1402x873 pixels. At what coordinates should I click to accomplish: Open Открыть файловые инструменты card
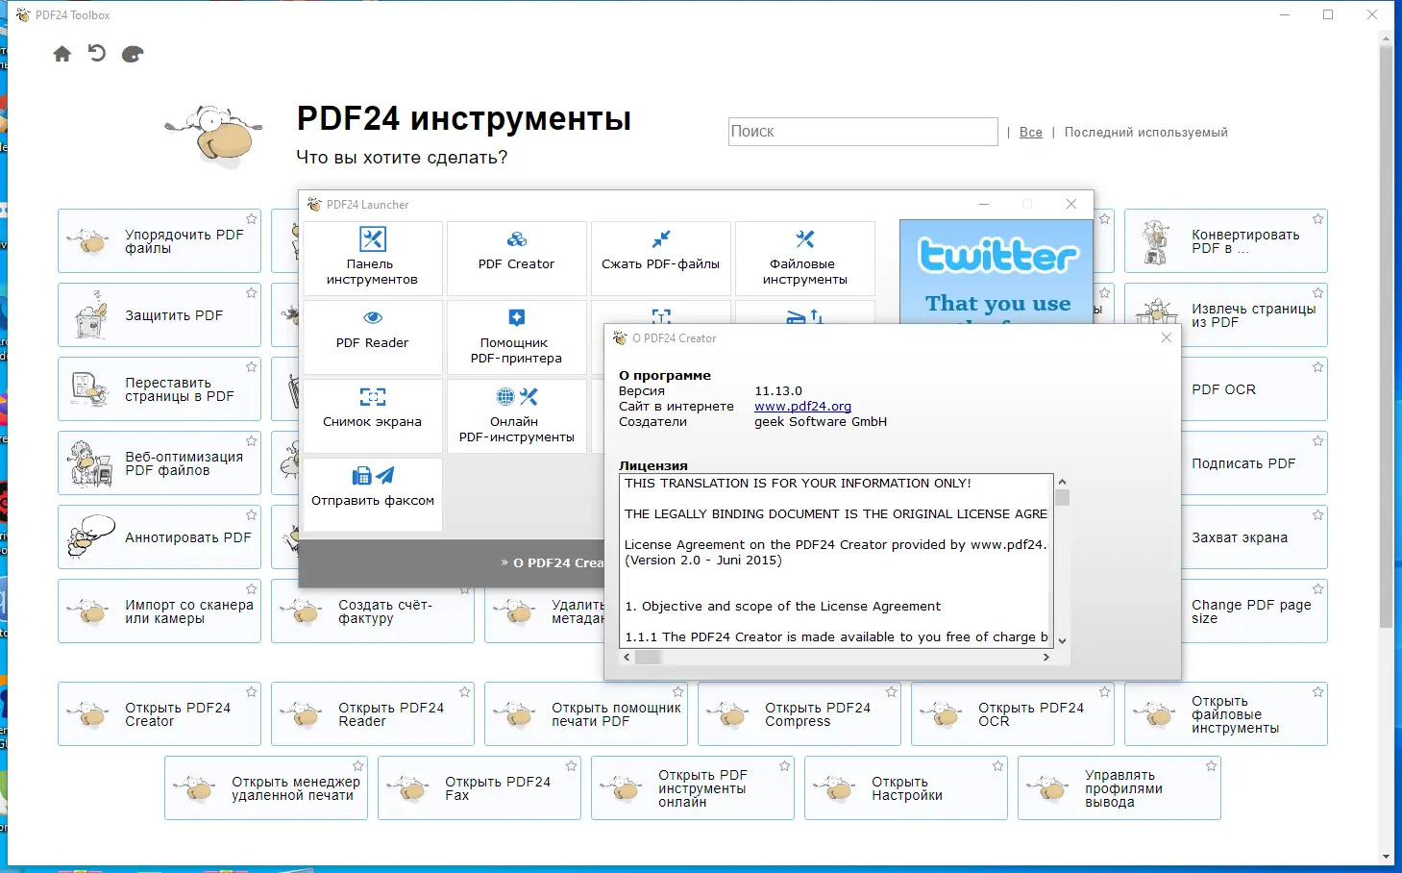(x=1226, y=714)
